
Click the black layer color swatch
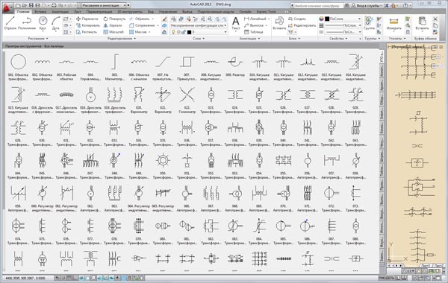point(189,32)
